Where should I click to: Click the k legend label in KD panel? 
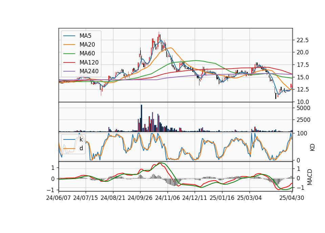81,139
